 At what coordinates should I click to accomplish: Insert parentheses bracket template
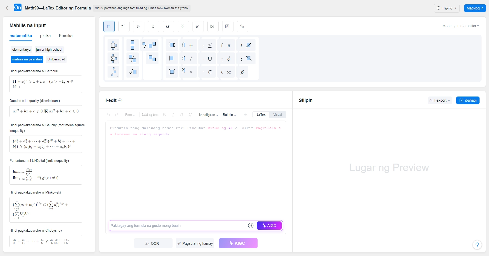click(x=172, y=45)
